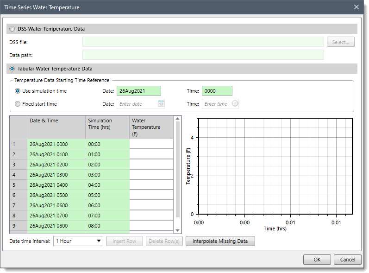Click simulation time cell 07:00
This screenshot has width=369, height=273.
107,216
